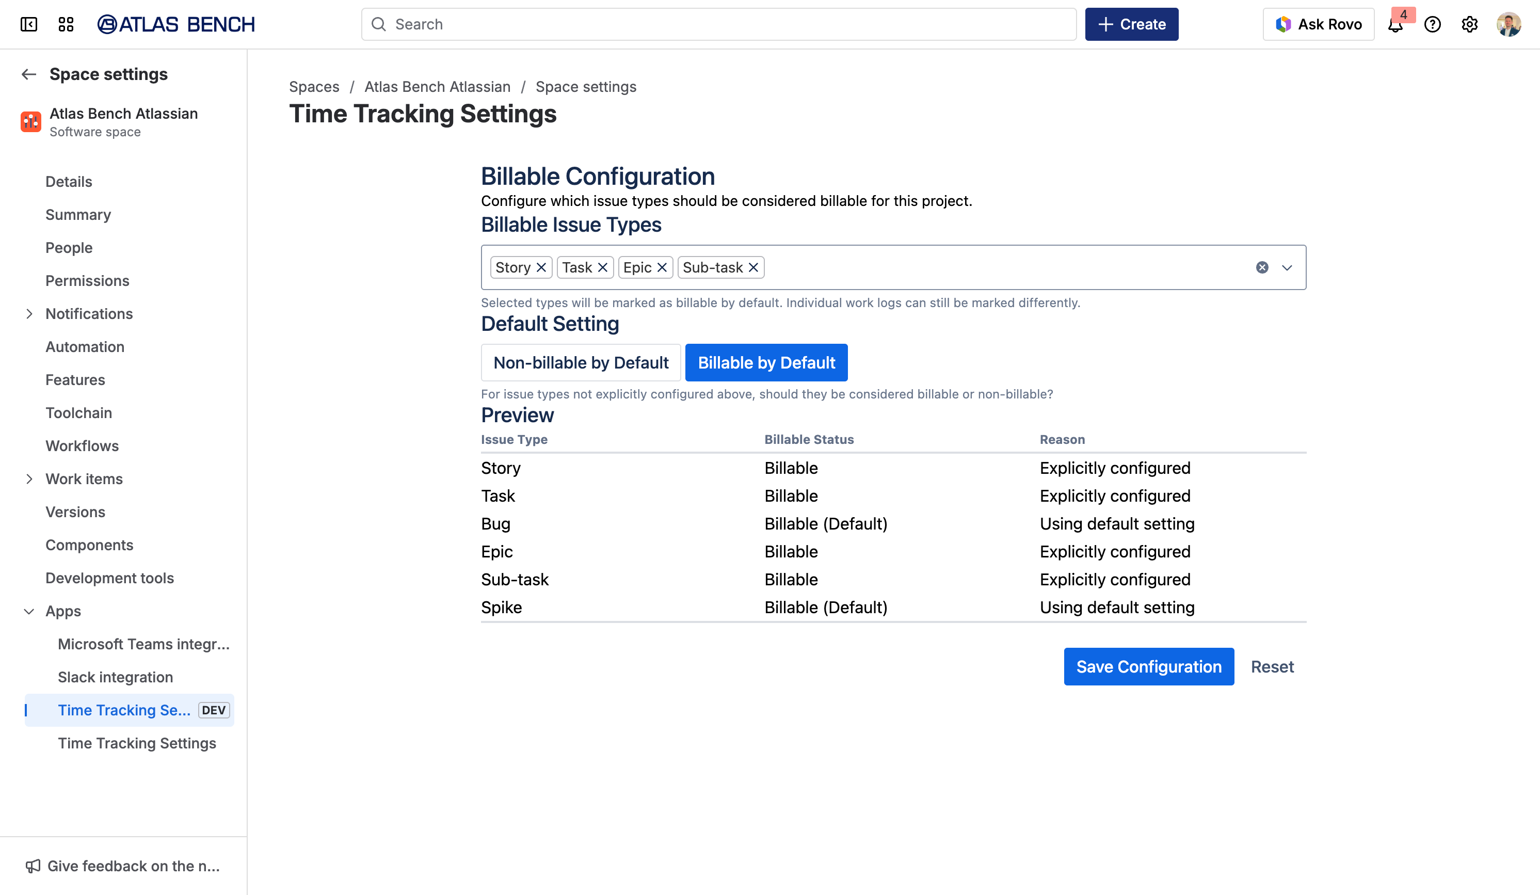The image size is (1540, 895).
Task: Select Billable by Default option
Action: click(x=766, y=362)
